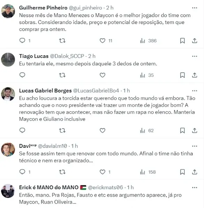Share Lucas Gabriel Borges's tweet
This screenshot has width=204, height=208.
[x=195, y=130]
